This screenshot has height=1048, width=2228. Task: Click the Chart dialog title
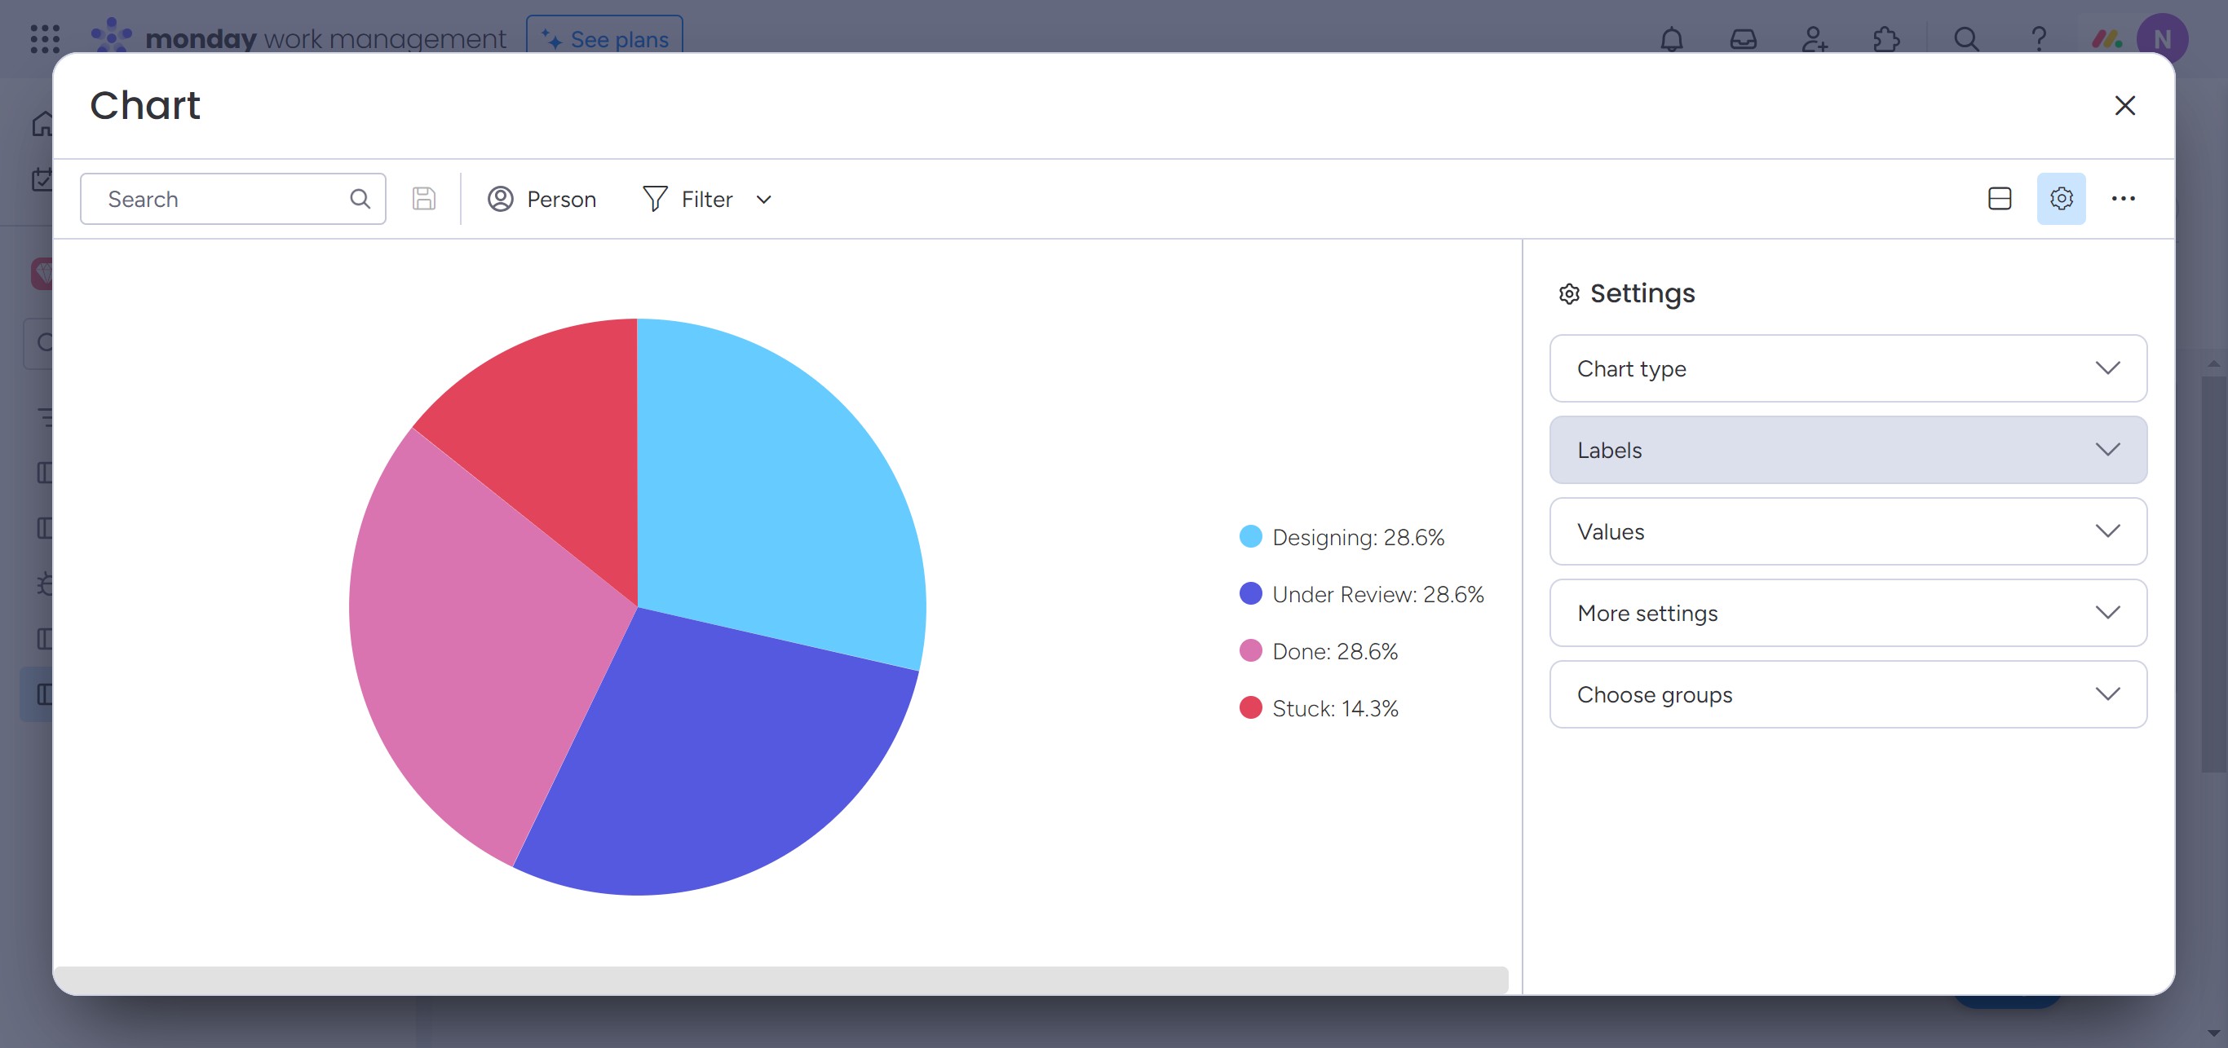tap(145, 105)
